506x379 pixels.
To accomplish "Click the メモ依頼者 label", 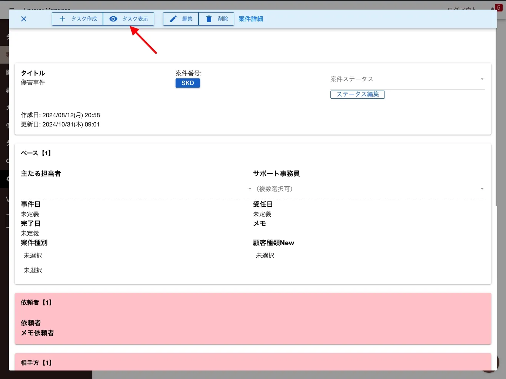I will (x=37, y=333).
